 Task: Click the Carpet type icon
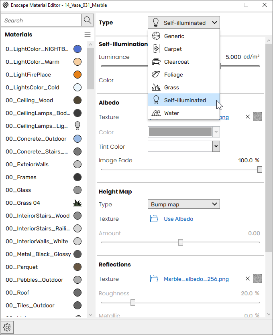click(x=156, y=49)
